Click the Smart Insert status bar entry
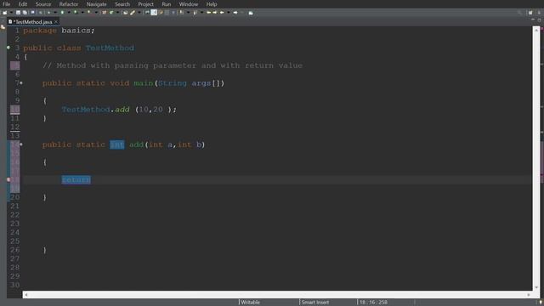 click(x=315, y=303)
